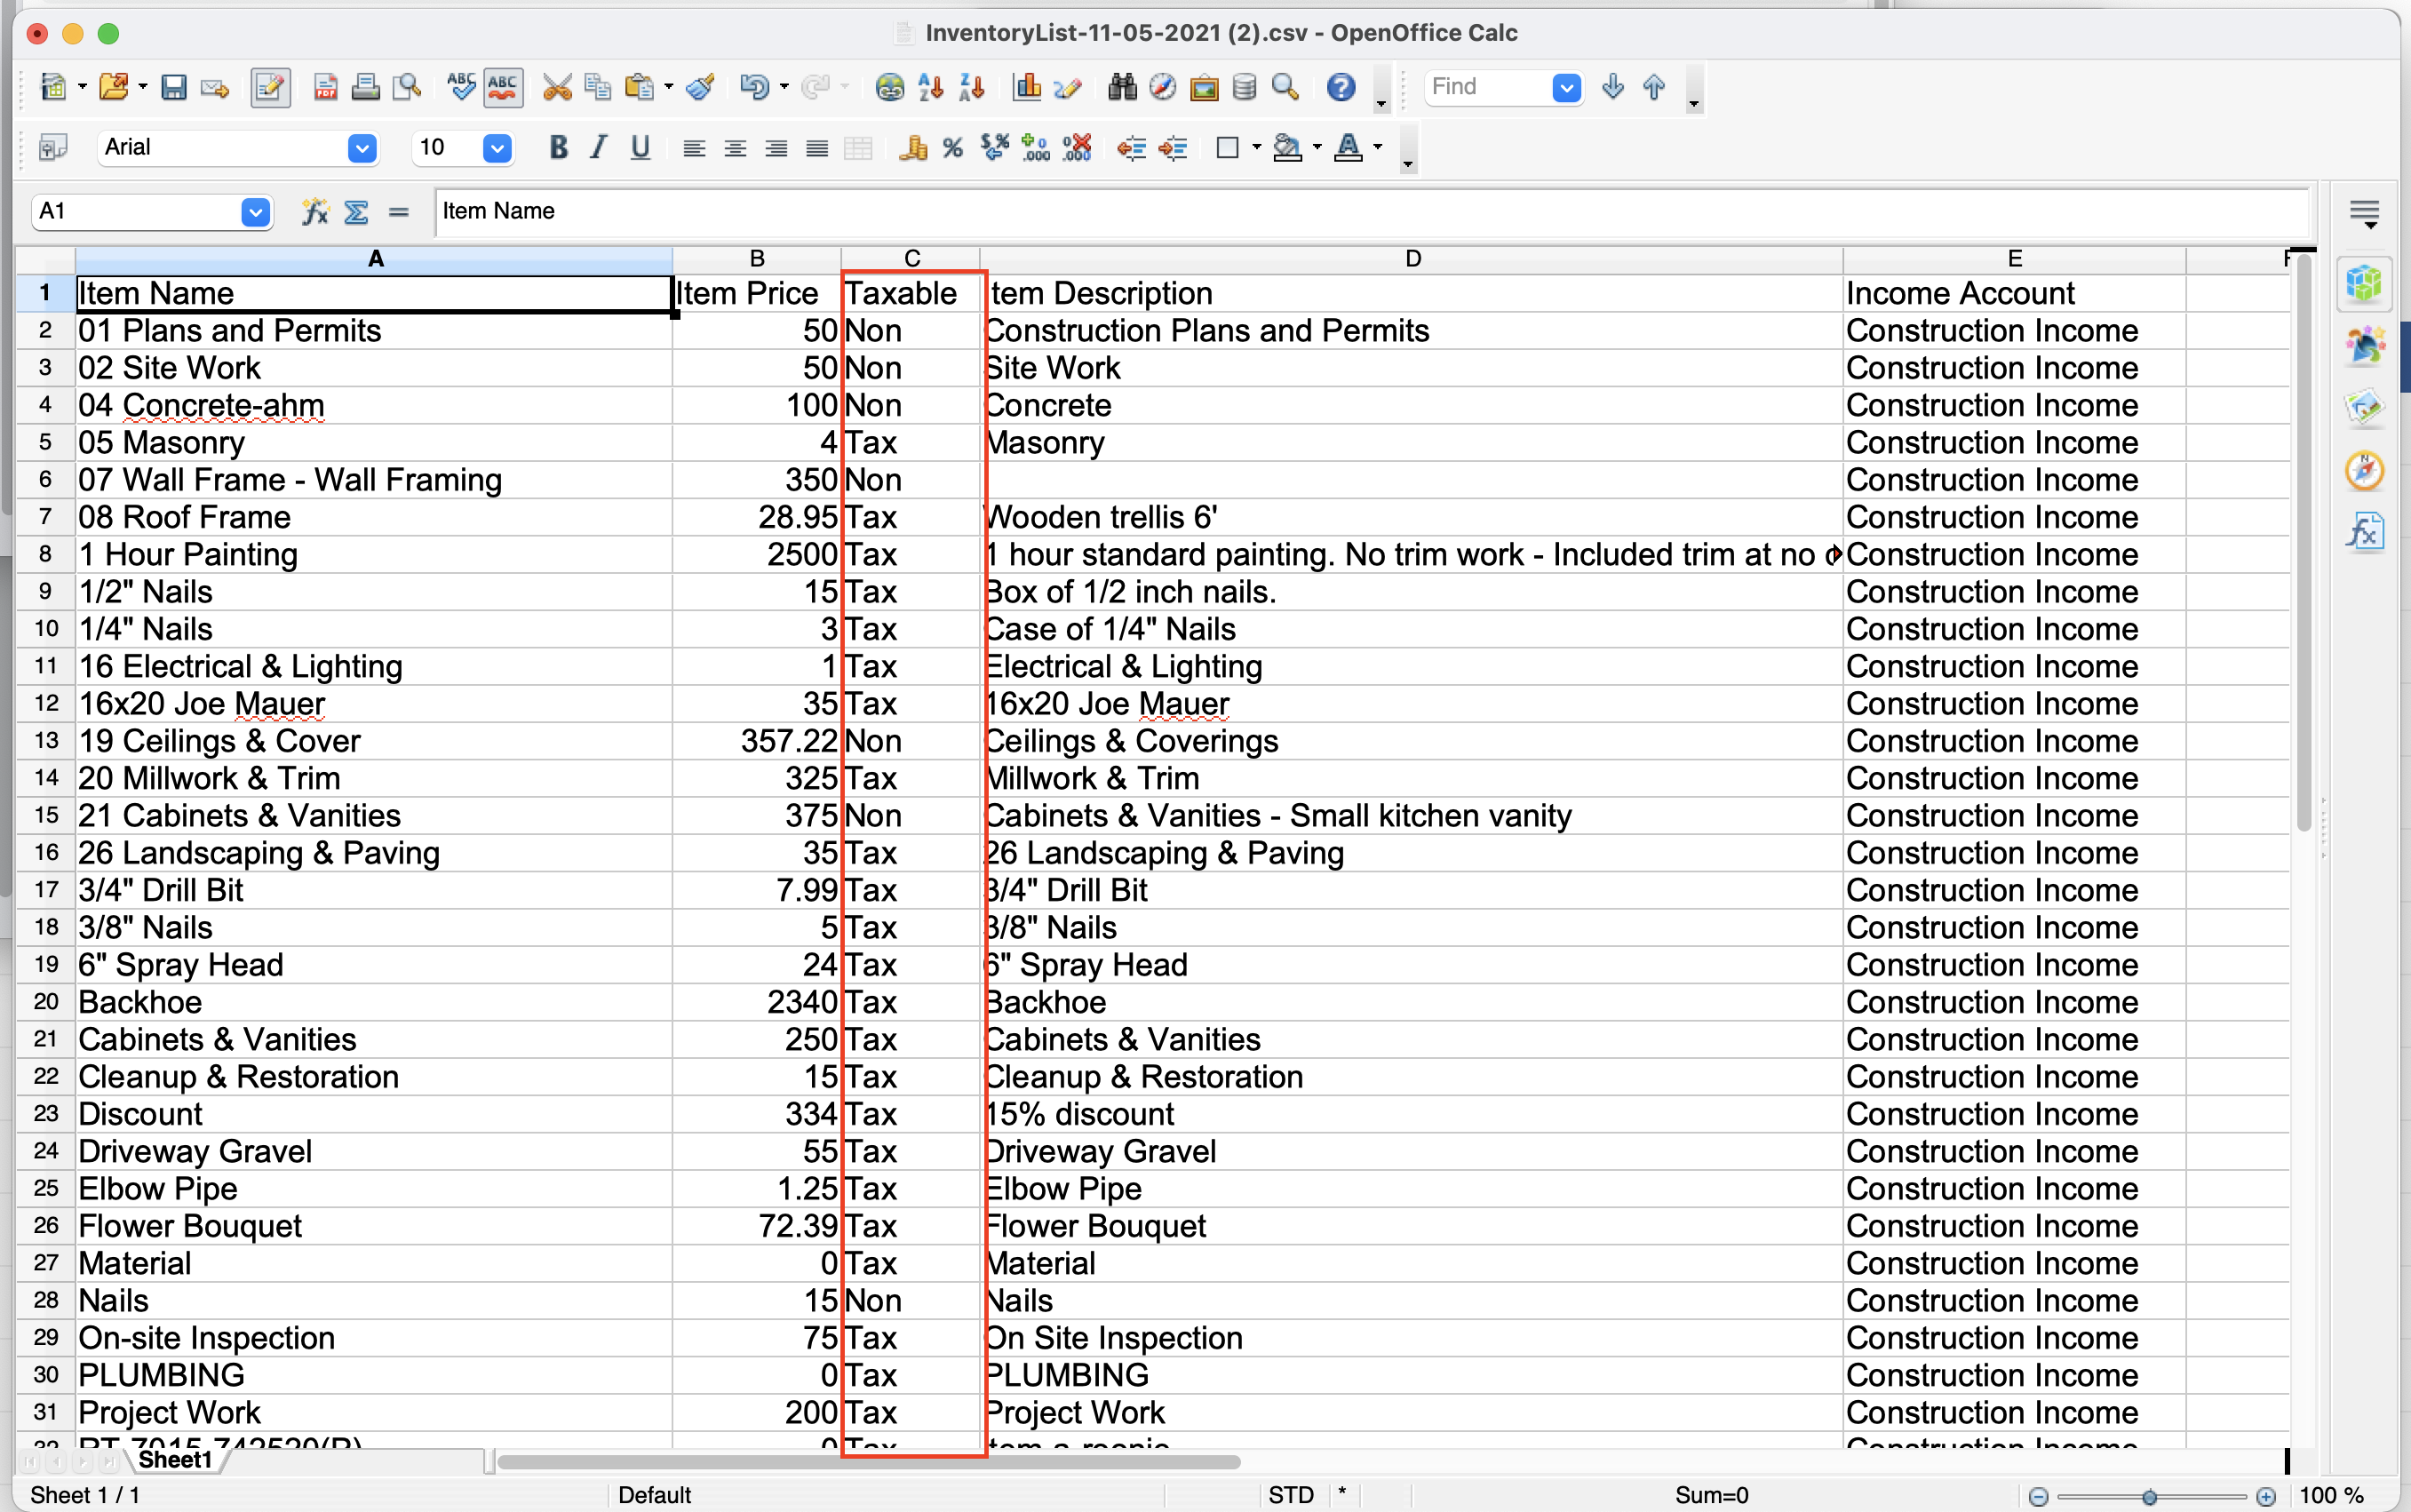
Task: Expand the Paste options dropdown arrow
Action: pyautogui.click(x=668, y=88)
